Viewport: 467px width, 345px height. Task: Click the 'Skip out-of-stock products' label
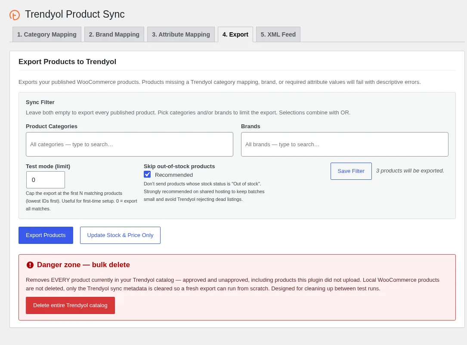click(x=179, y=166)
